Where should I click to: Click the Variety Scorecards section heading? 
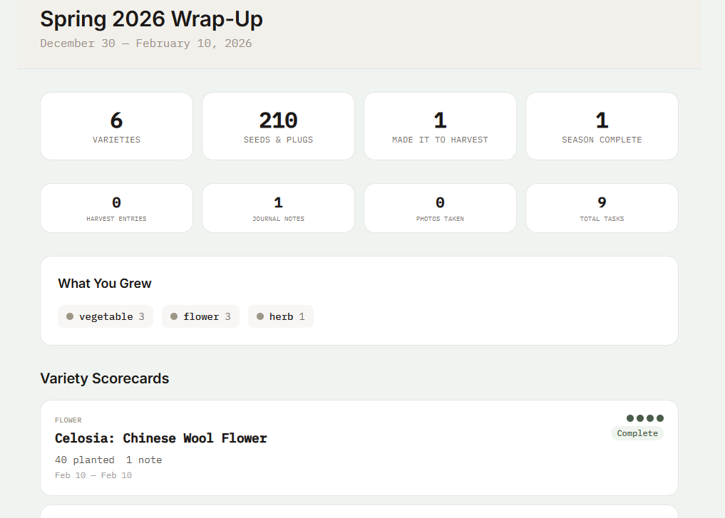point(105,378)
